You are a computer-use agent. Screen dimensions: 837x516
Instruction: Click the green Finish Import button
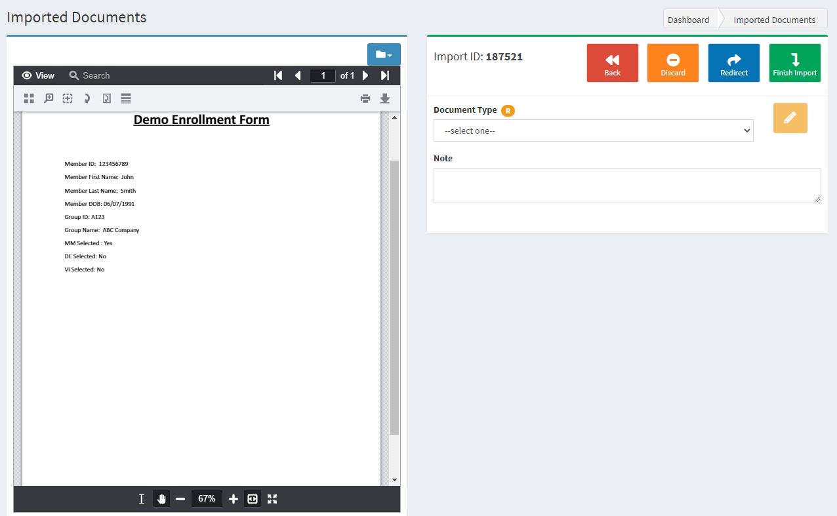coord(794,63)
